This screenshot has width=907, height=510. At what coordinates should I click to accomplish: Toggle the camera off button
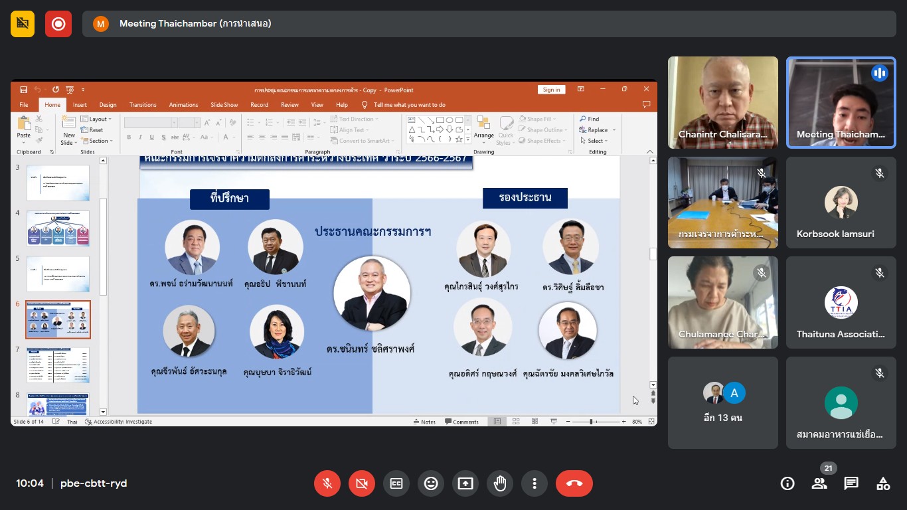pos(362,483)
